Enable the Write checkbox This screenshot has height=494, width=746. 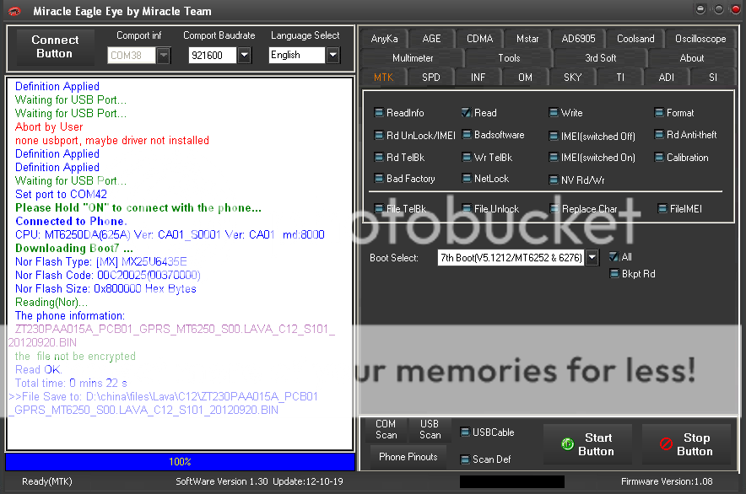pos(554,113)
